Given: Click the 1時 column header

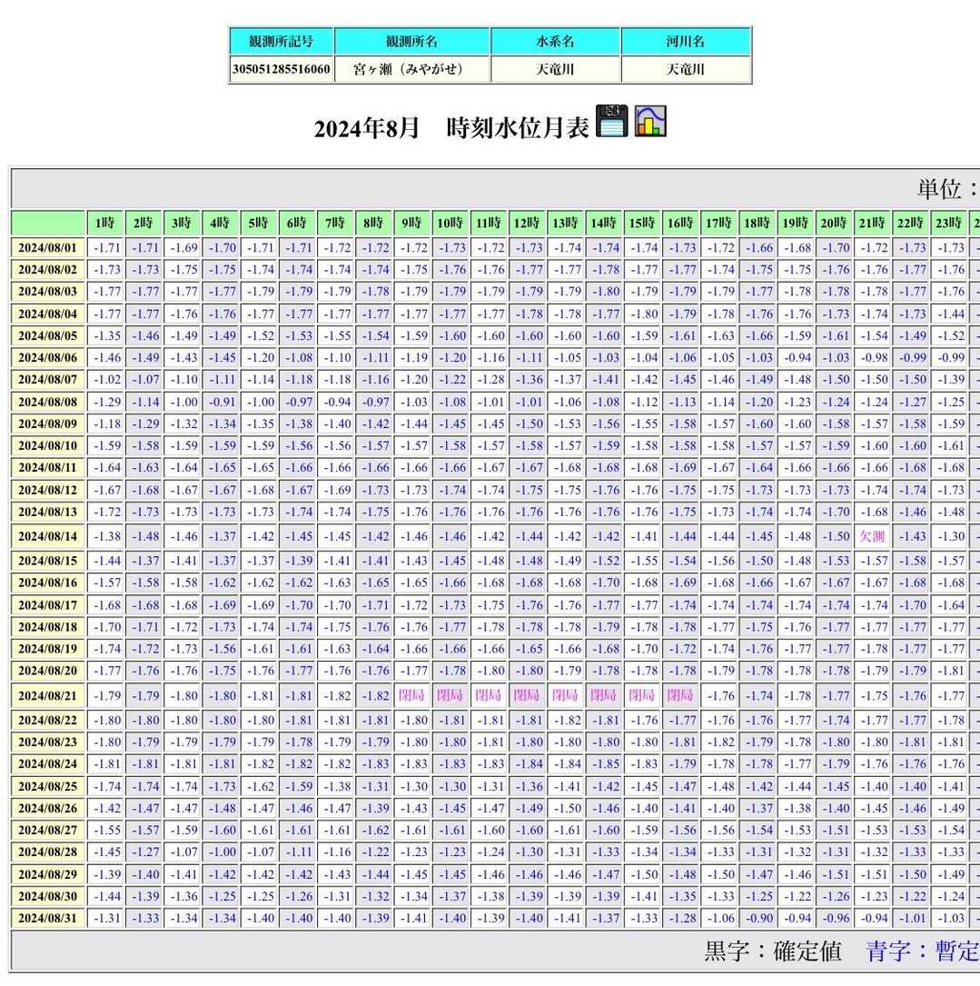Looking at the screenshot, I should coord(105,223).
